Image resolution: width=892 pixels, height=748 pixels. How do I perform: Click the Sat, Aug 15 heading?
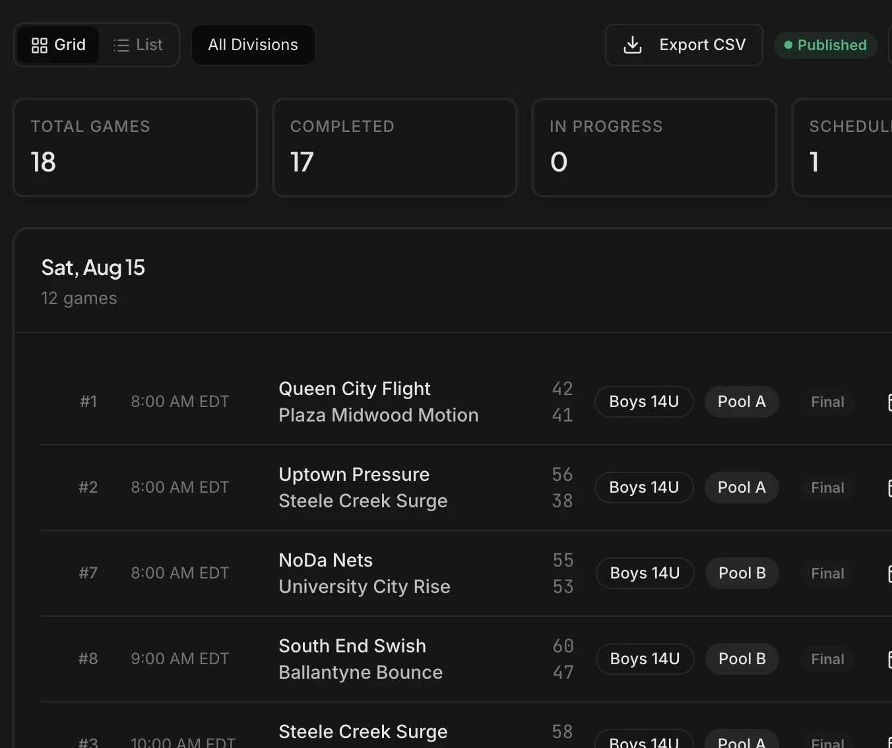[x=93, y=268]
